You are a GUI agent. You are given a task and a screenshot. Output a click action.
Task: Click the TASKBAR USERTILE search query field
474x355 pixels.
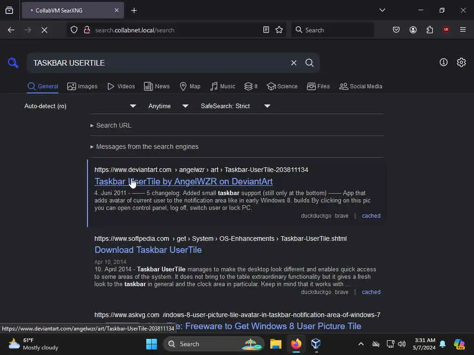point(157,63)
